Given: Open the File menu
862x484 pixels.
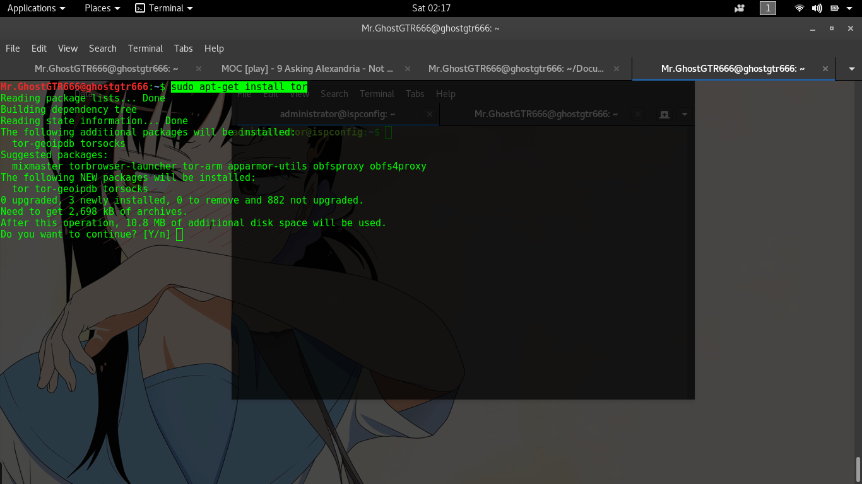Looking at the screenshot, I should pyautogui.click(x=13, y=49).
